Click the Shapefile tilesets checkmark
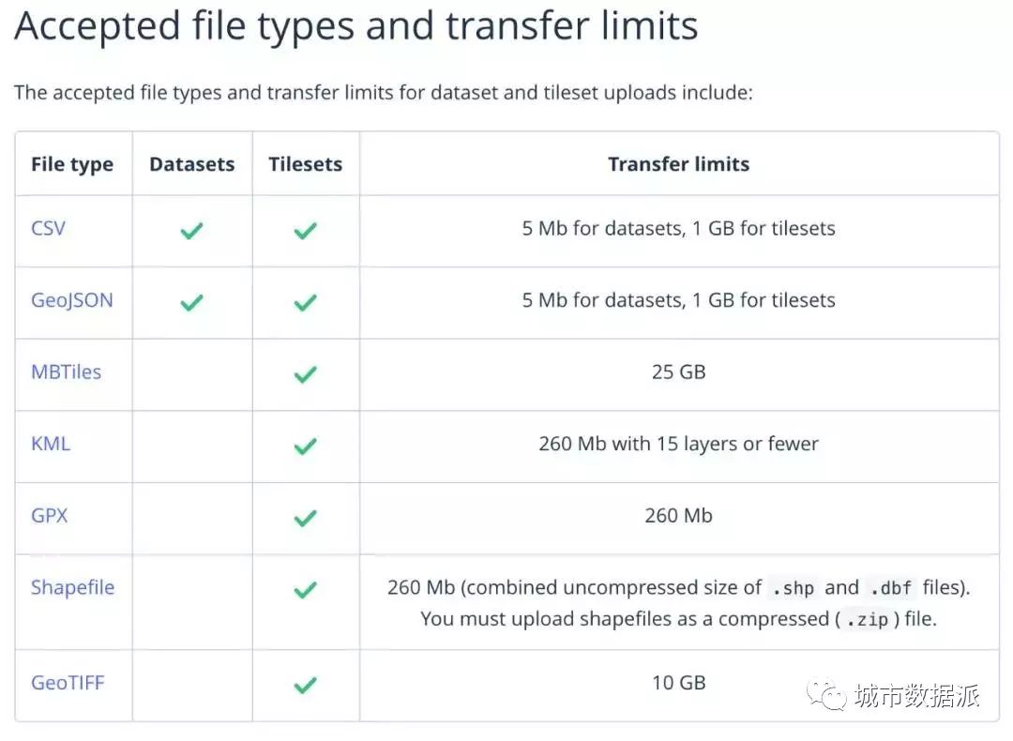This screenshot has height=741, width=1013. tap(305, 590)
